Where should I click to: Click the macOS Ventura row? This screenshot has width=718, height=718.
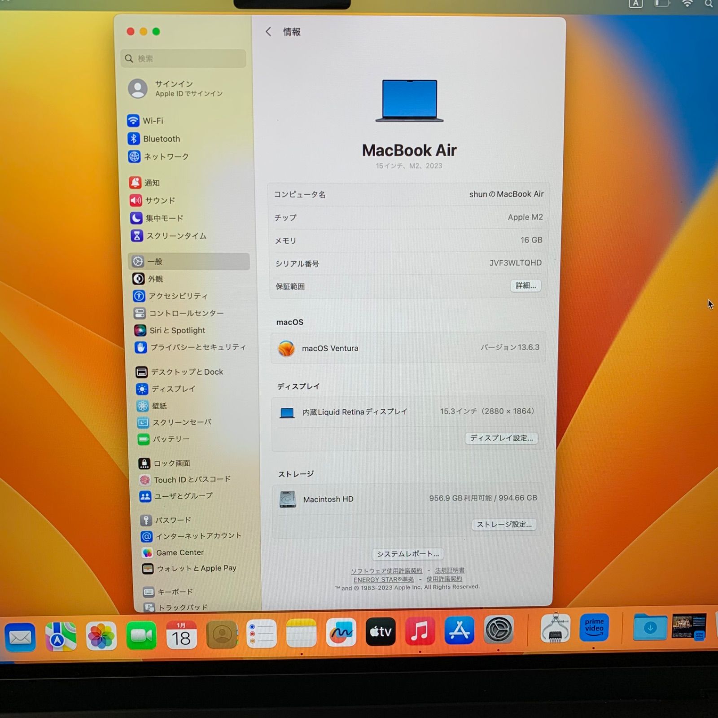(408, 348)
